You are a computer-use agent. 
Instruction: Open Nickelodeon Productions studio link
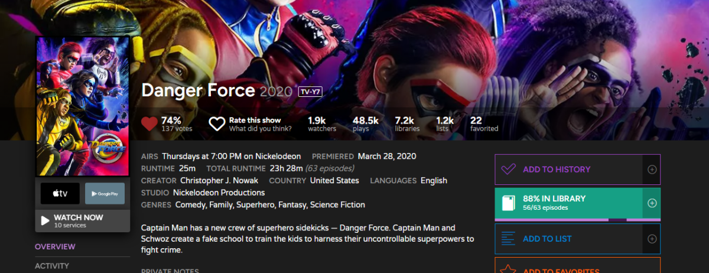[x=219, y=193]
